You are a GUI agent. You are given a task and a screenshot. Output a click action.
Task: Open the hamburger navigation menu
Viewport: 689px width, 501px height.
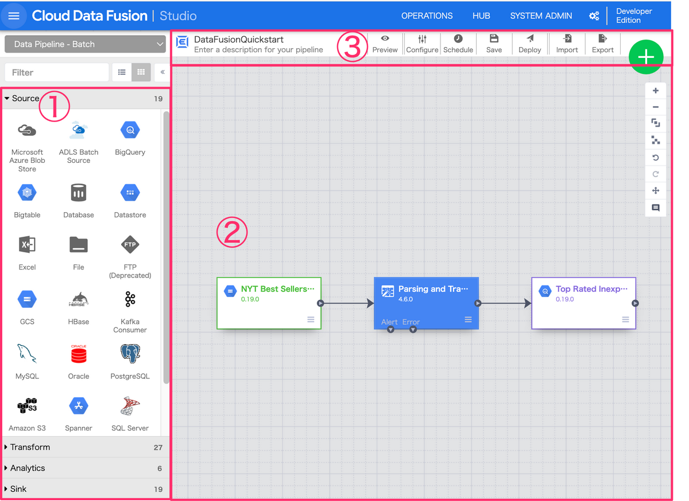tap(14, 16)
